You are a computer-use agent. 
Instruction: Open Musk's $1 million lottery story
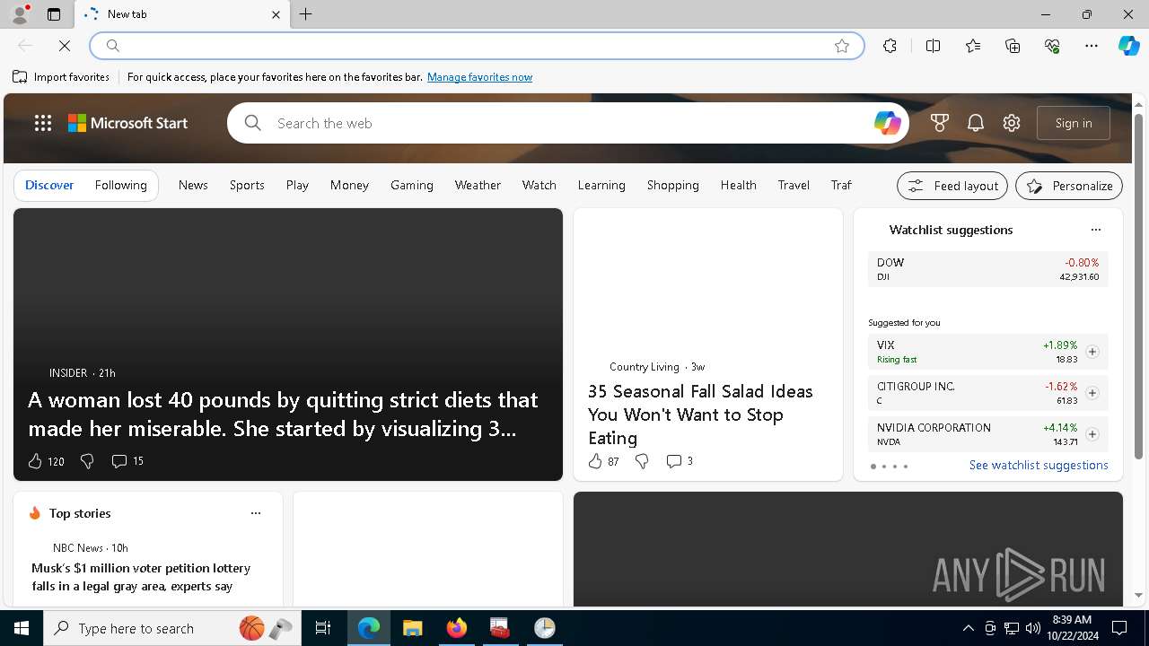pos(141,577)
